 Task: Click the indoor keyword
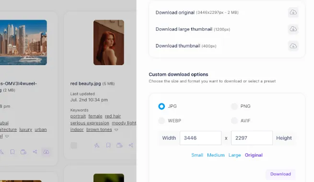[x=77, y=130]
